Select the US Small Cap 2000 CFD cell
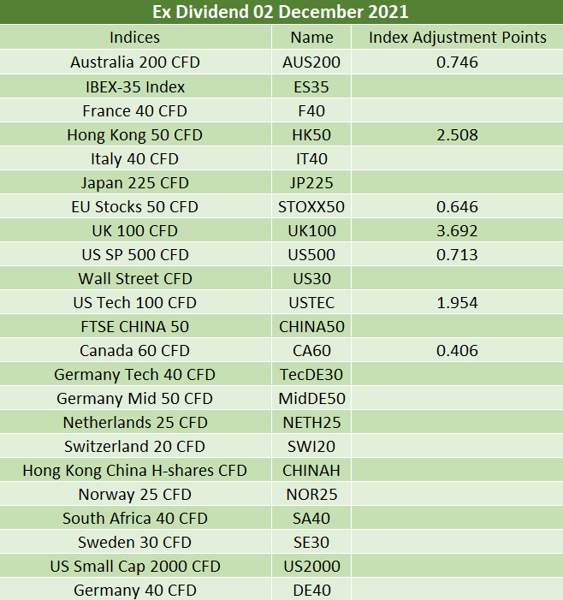The image size is (563, 600). point(134,567)
